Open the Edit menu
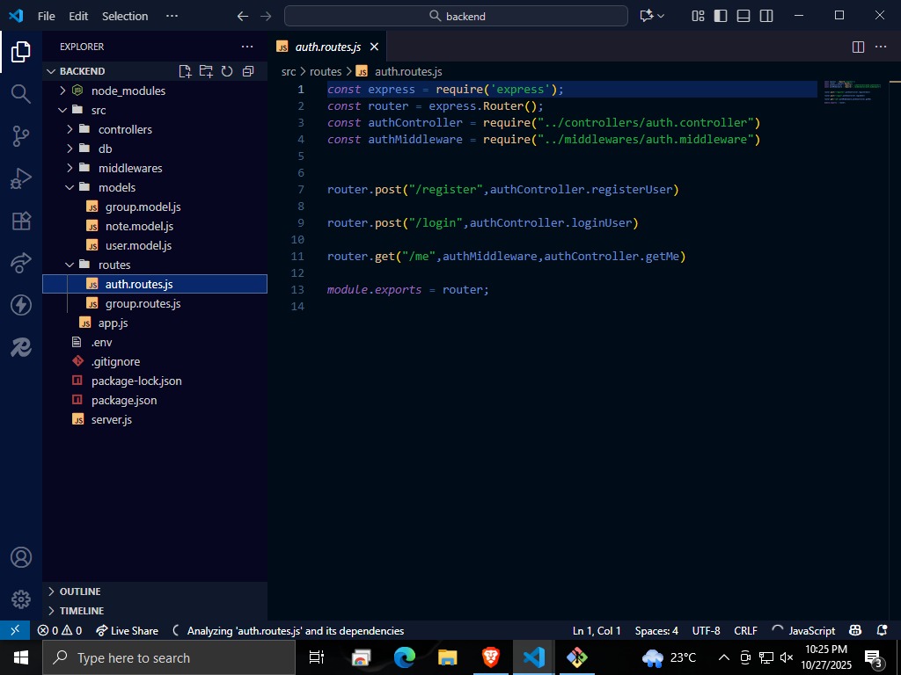The height and width of the screenshot is (675, 901). pos(77,15)
